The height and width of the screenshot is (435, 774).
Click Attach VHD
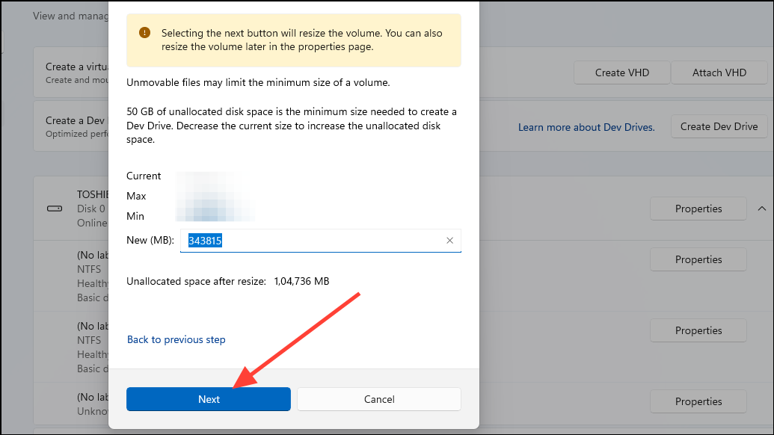719,72
